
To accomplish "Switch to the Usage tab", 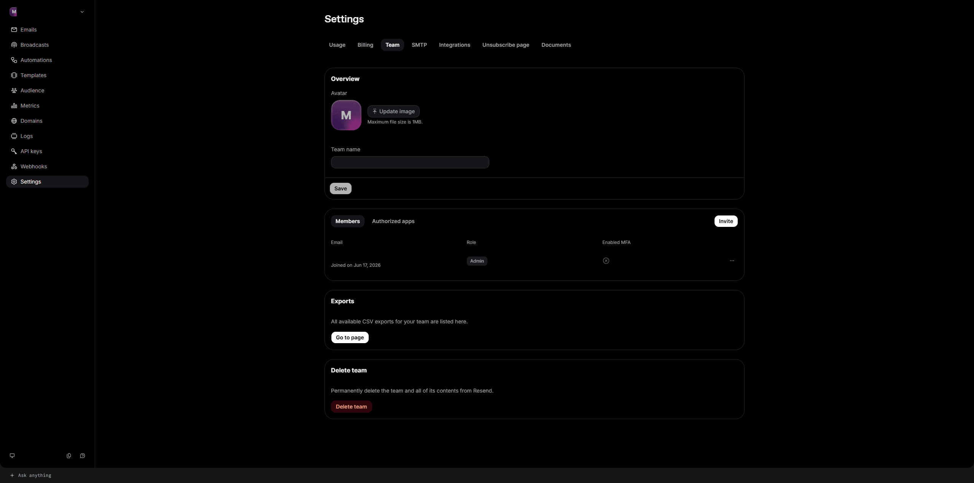I will (x=337, y=45).
